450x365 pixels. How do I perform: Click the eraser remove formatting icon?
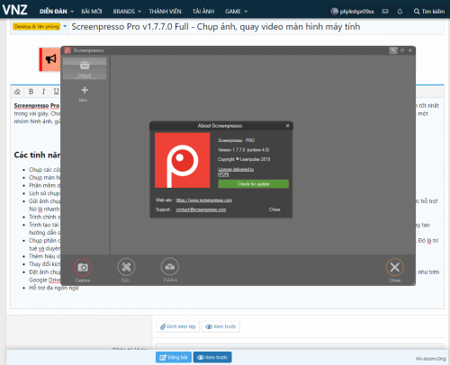pos(17,92)
